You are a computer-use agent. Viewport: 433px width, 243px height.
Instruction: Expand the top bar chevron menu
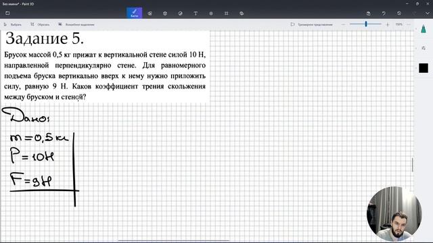tap(427, 13)
